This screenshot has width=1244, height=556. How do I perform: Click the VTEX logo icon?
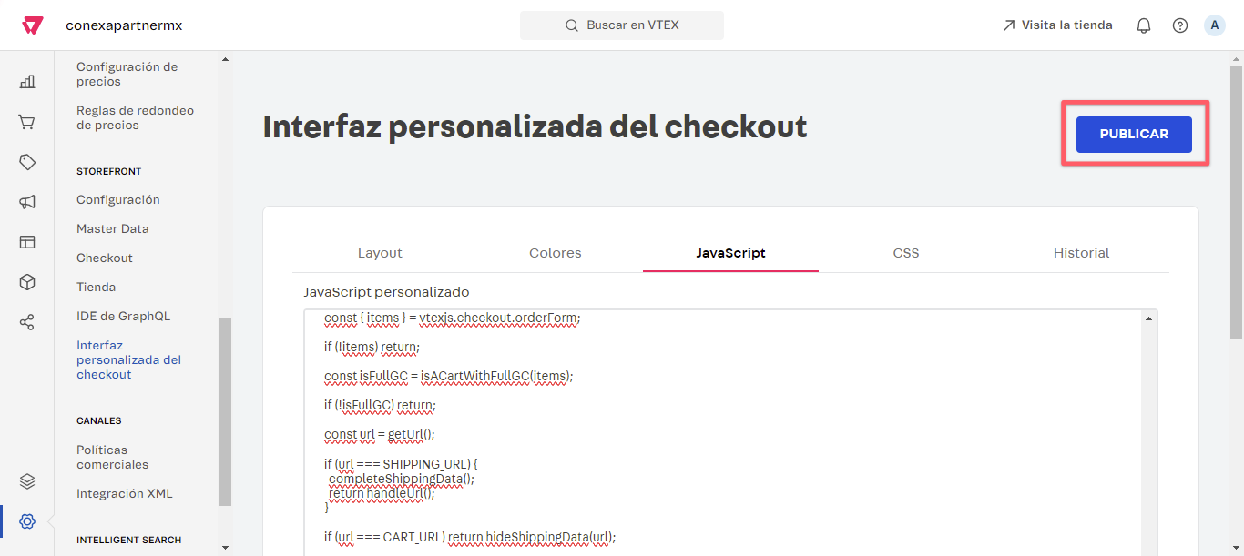click(x=32, y=25)
